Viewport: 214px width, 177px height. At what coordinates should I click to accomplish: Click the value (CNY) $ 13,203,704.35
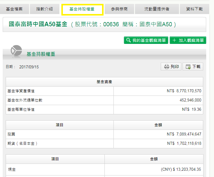[181, 169]
